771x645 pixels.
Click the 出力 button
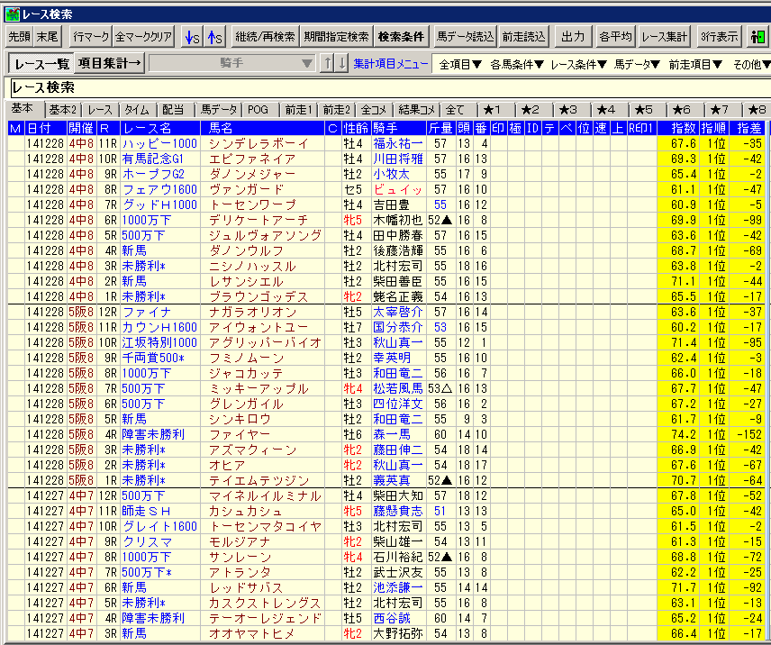pos(573,37)
